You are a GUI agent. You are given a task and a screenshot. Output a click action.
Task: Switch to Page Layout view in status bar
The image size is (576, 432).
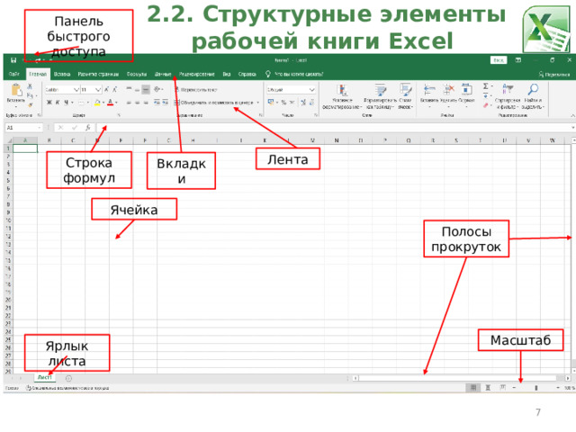coord(488,388)
